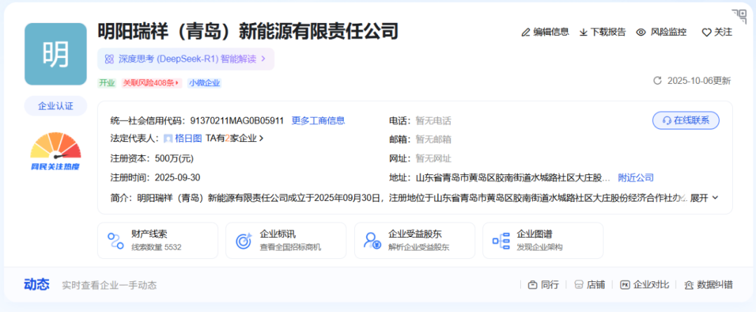Open 深度思考 (DeepSeek-R1) 智能解读
Screen dimensions: 756x312
tap(185, 59)
